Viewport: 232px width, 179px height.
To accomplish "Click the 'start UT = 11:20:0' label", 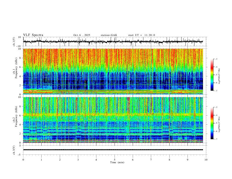I will pyautogui.click(x=141, y=35).
